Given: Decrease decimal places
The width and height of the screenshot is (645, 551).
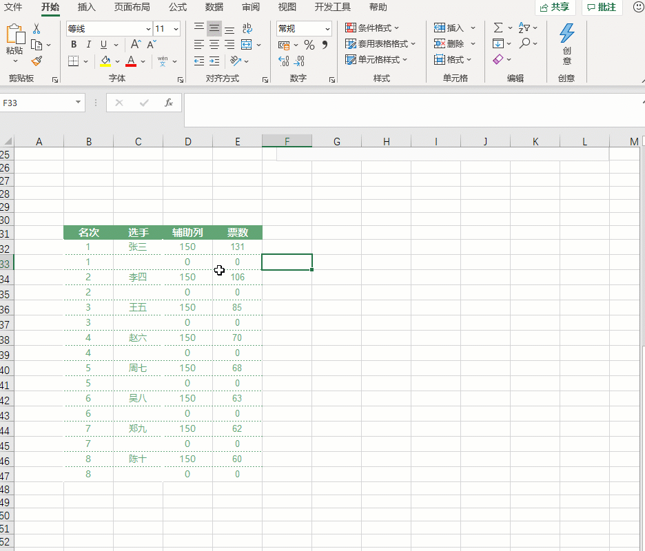Looking at the screenshot, I should pos(300,61).
